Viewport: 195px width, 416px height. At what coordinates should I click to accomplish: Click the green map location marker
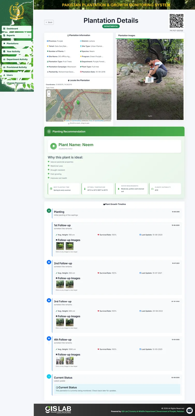point(78,103)
